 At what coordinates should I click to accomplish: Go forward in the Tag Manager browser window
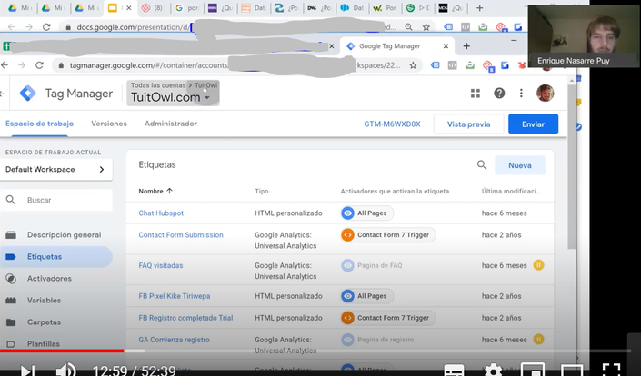[22, 65]
